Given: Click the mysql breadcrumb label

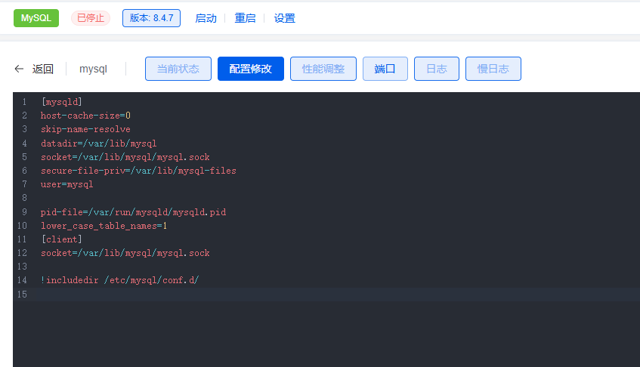Looking at the screenshot, I should click(x=94, y=69).
